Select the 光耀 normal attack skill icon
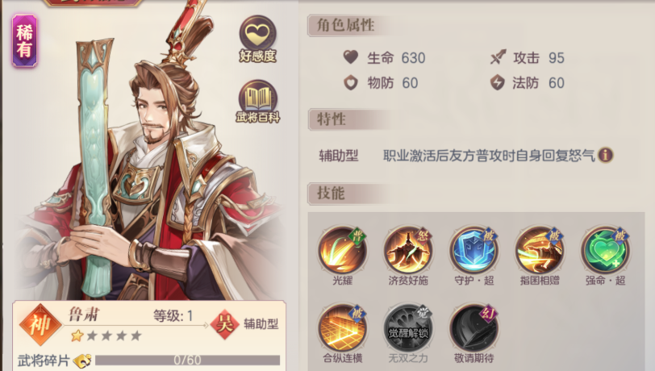The width and height of the screenshot is (655, 371). click(x=343, y=250)
